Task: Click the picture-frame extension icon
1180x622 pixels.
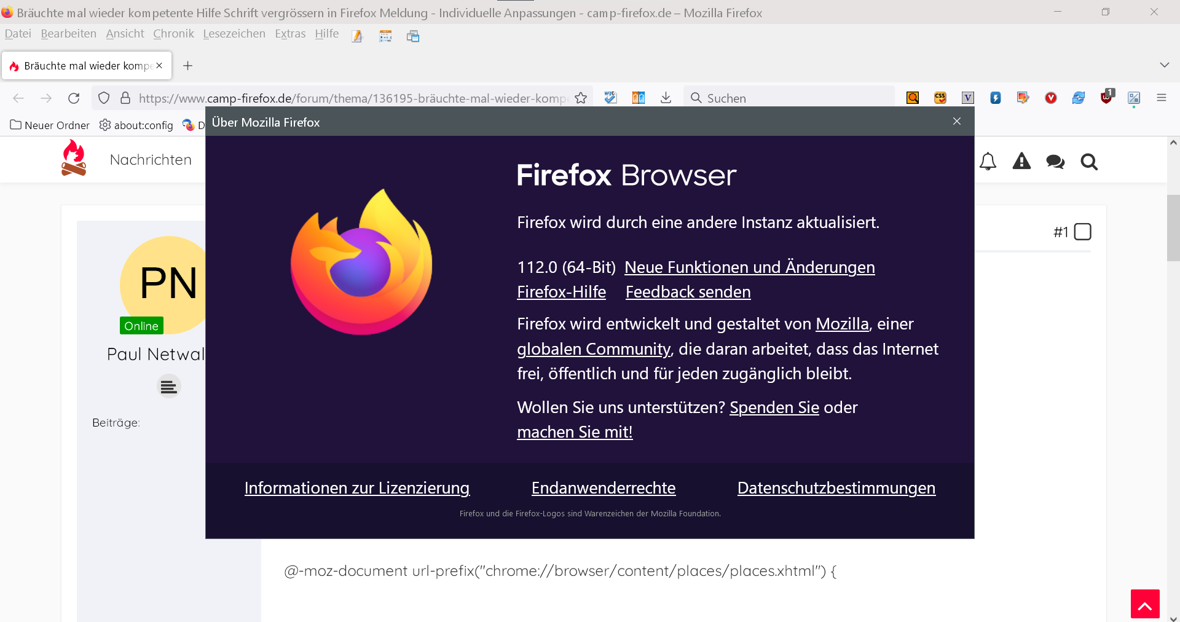Action: (x=1134, y=98)
